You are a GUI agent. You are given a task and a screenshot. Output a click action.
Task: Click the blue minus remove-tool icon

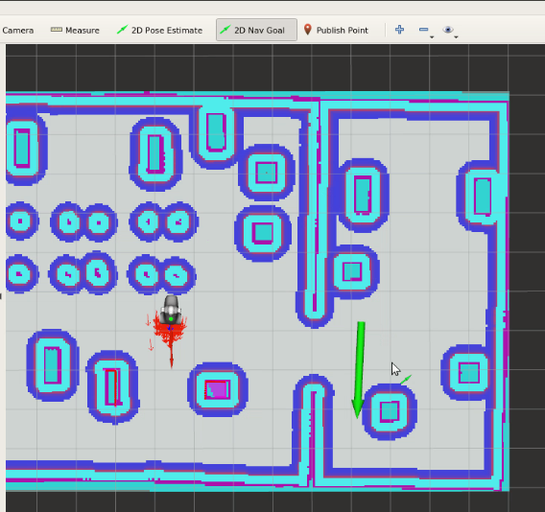[423, 30]
